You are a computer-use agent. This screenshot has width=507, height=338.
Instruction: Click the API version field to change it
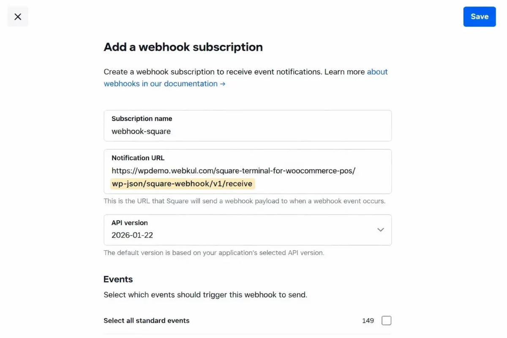[x=247, y=230]
